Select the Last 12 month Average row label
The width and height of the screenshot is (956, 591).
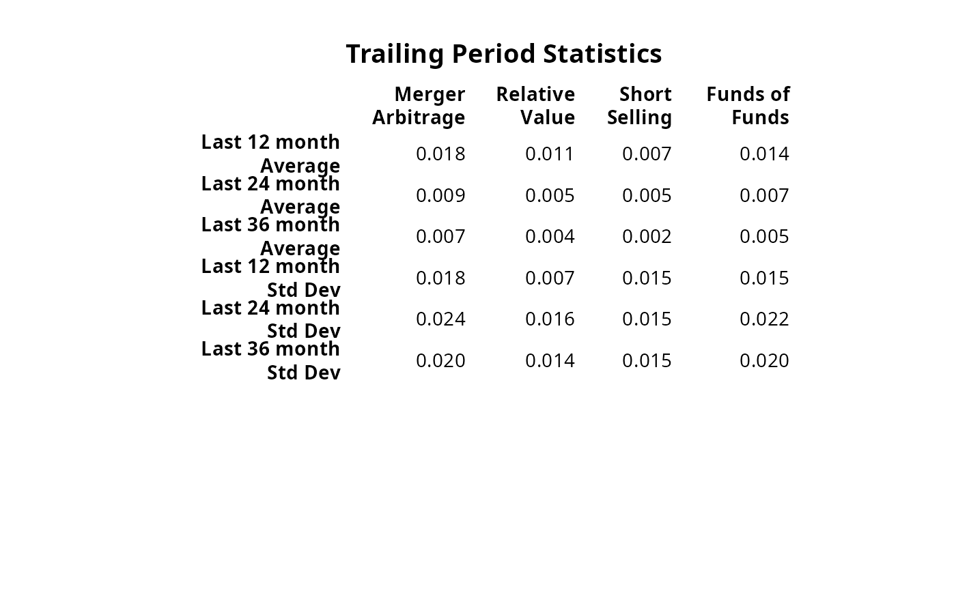[x=270, y=154]
